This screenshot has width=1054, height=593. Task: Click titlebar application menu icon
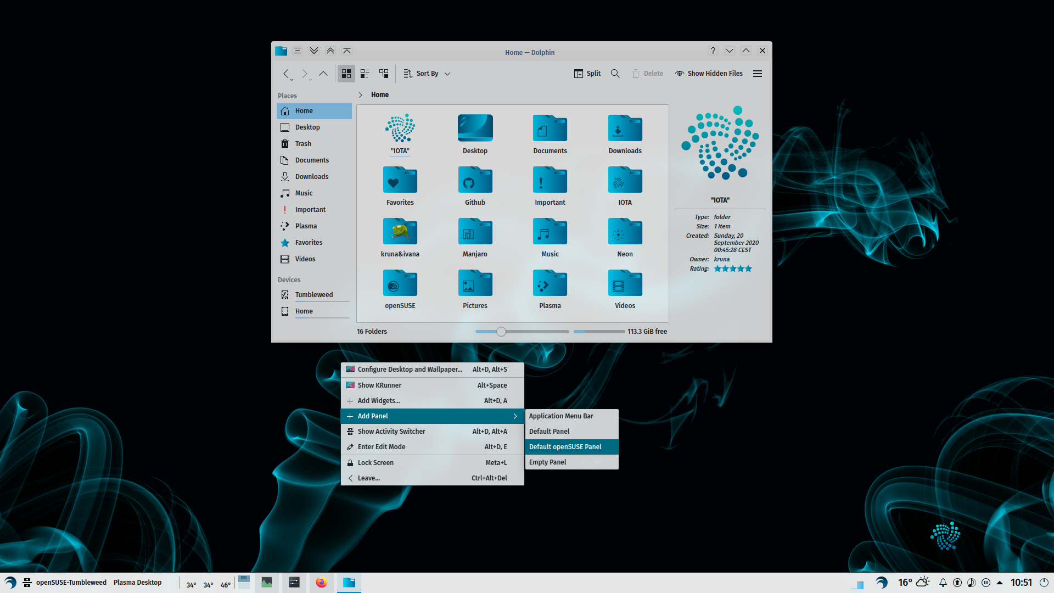click(x=298, y=51)
